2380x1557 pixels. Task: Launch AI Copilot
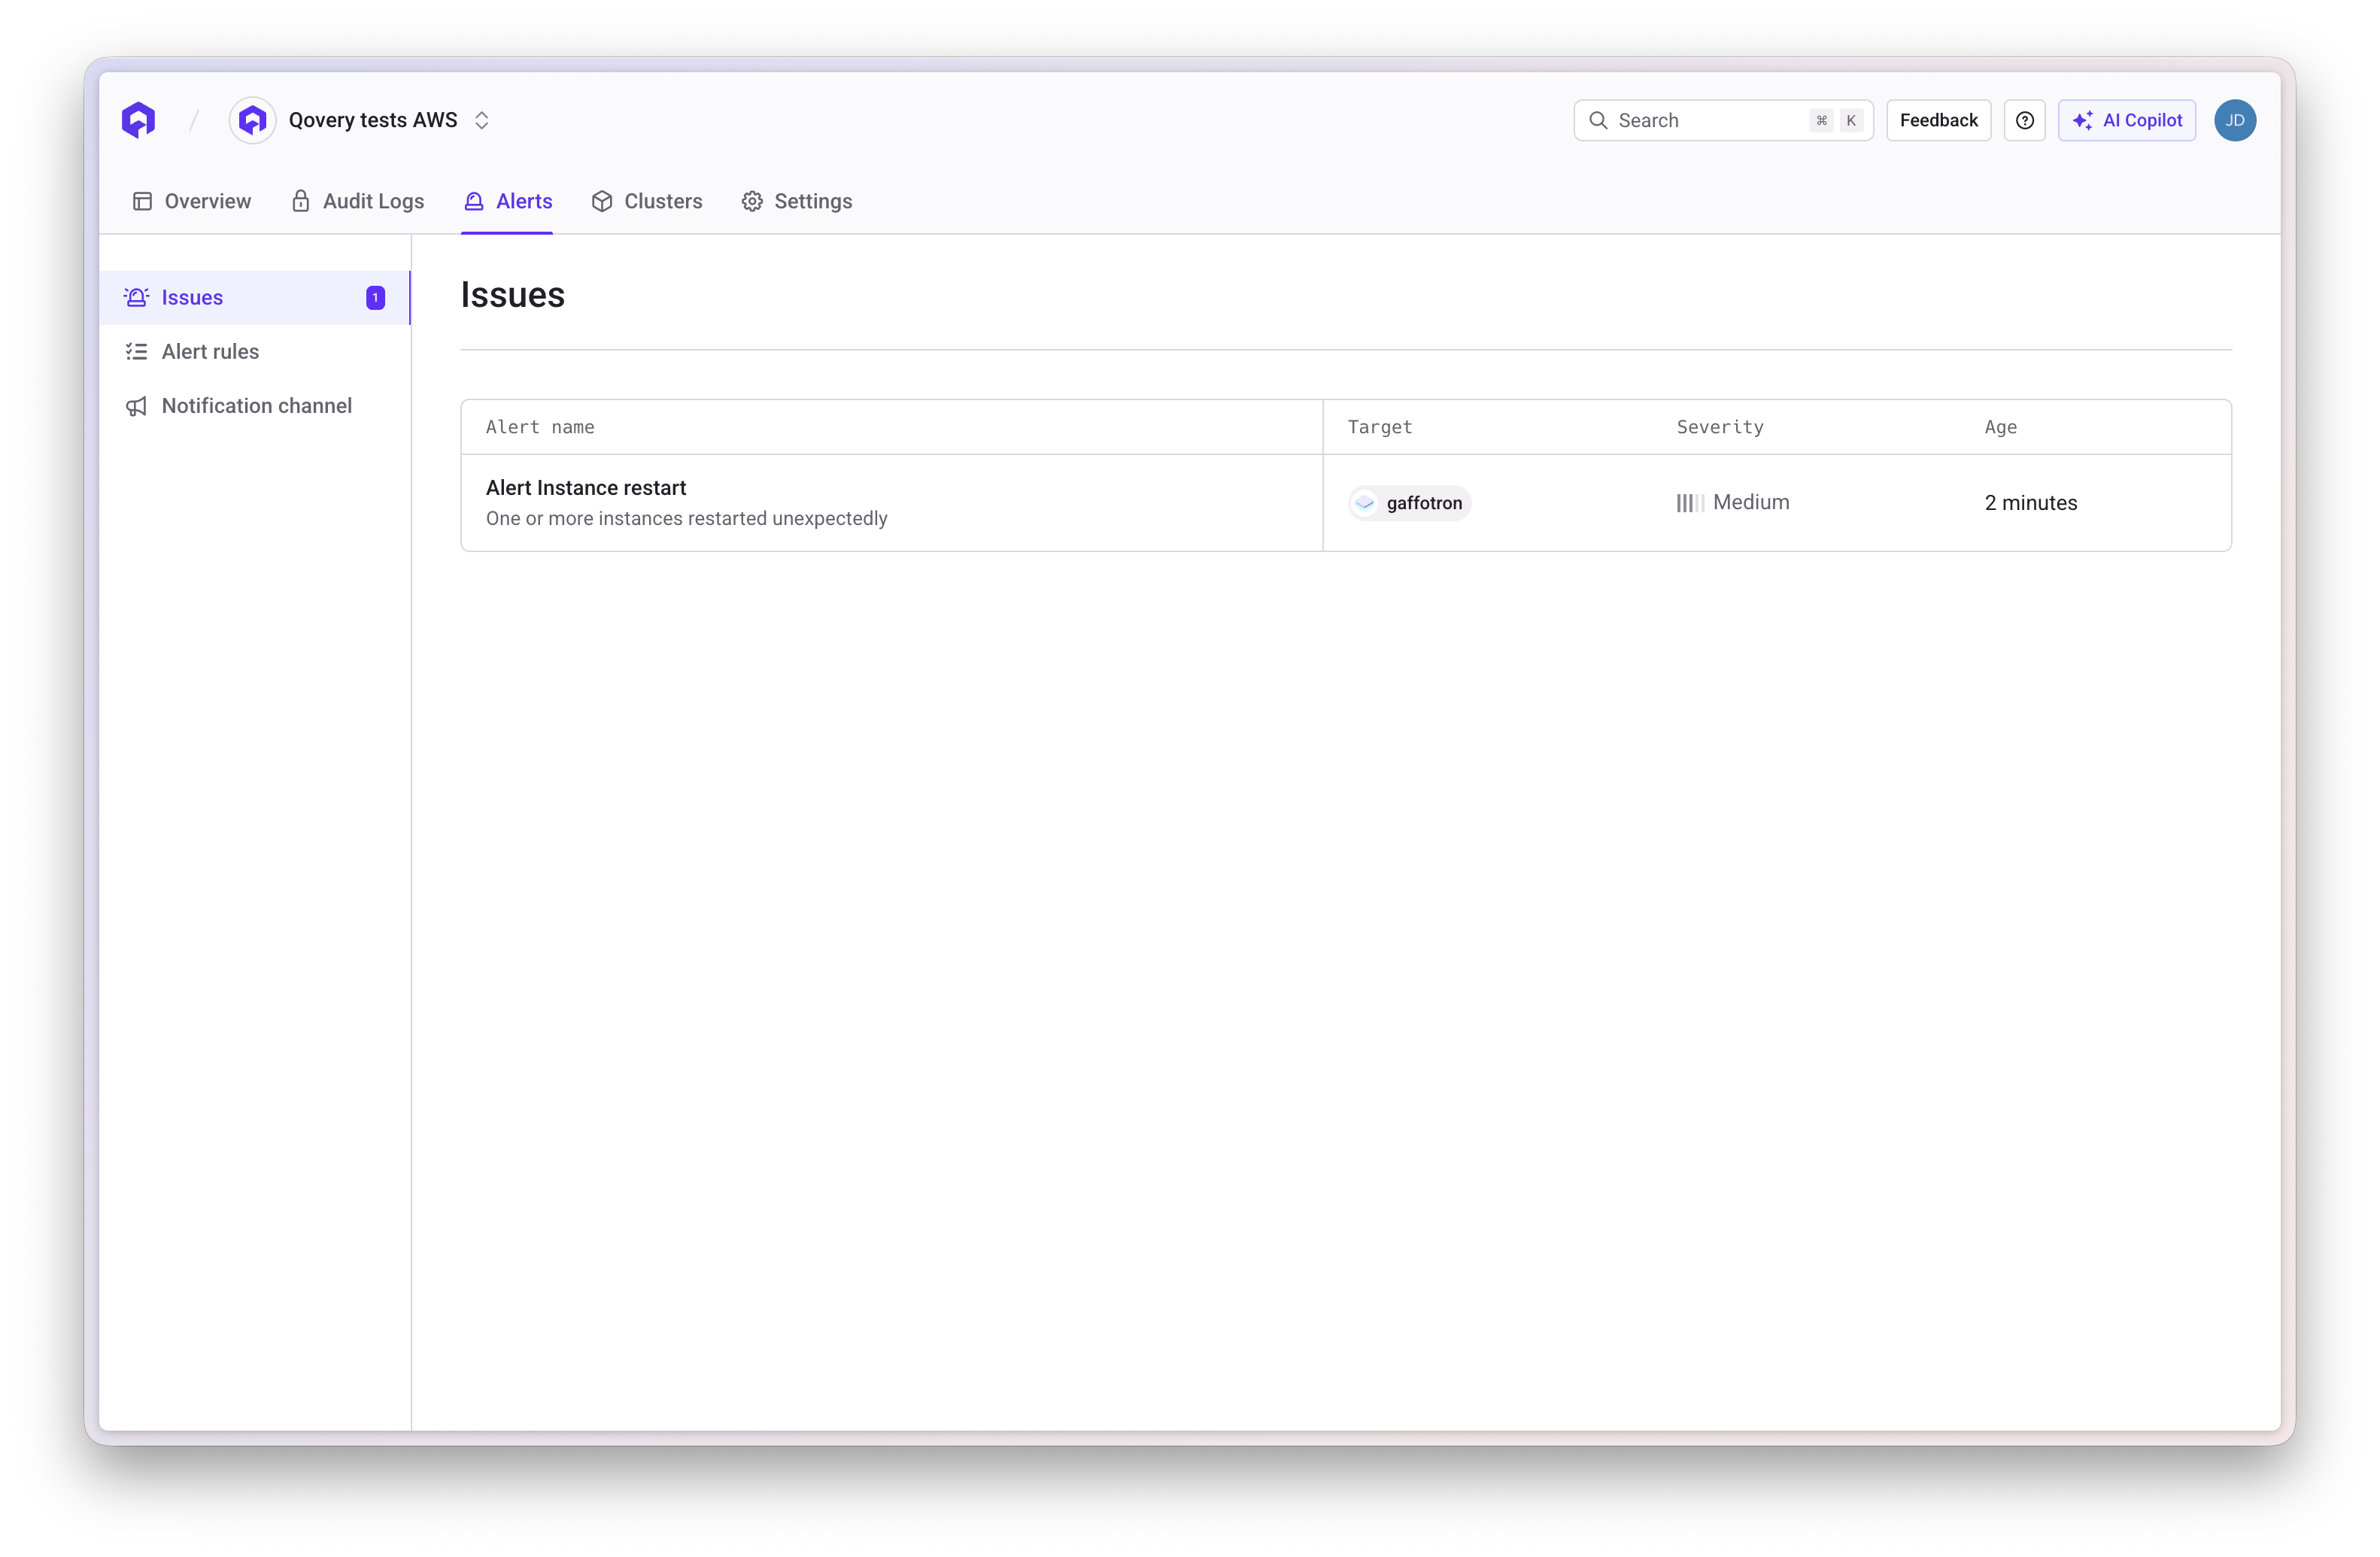pos(2126,120)
